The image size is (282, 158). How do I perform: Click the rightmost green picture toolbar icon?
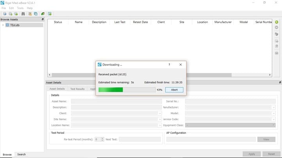click(50, 14)
